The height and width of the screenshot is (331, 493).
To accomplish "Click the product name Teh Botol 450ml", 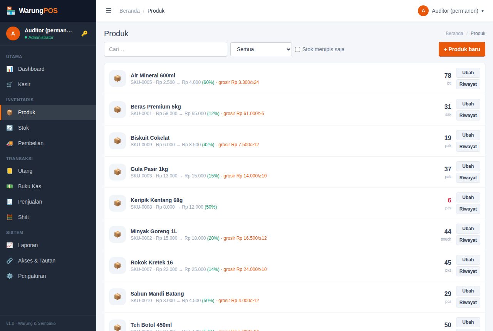I will point(151,325).
